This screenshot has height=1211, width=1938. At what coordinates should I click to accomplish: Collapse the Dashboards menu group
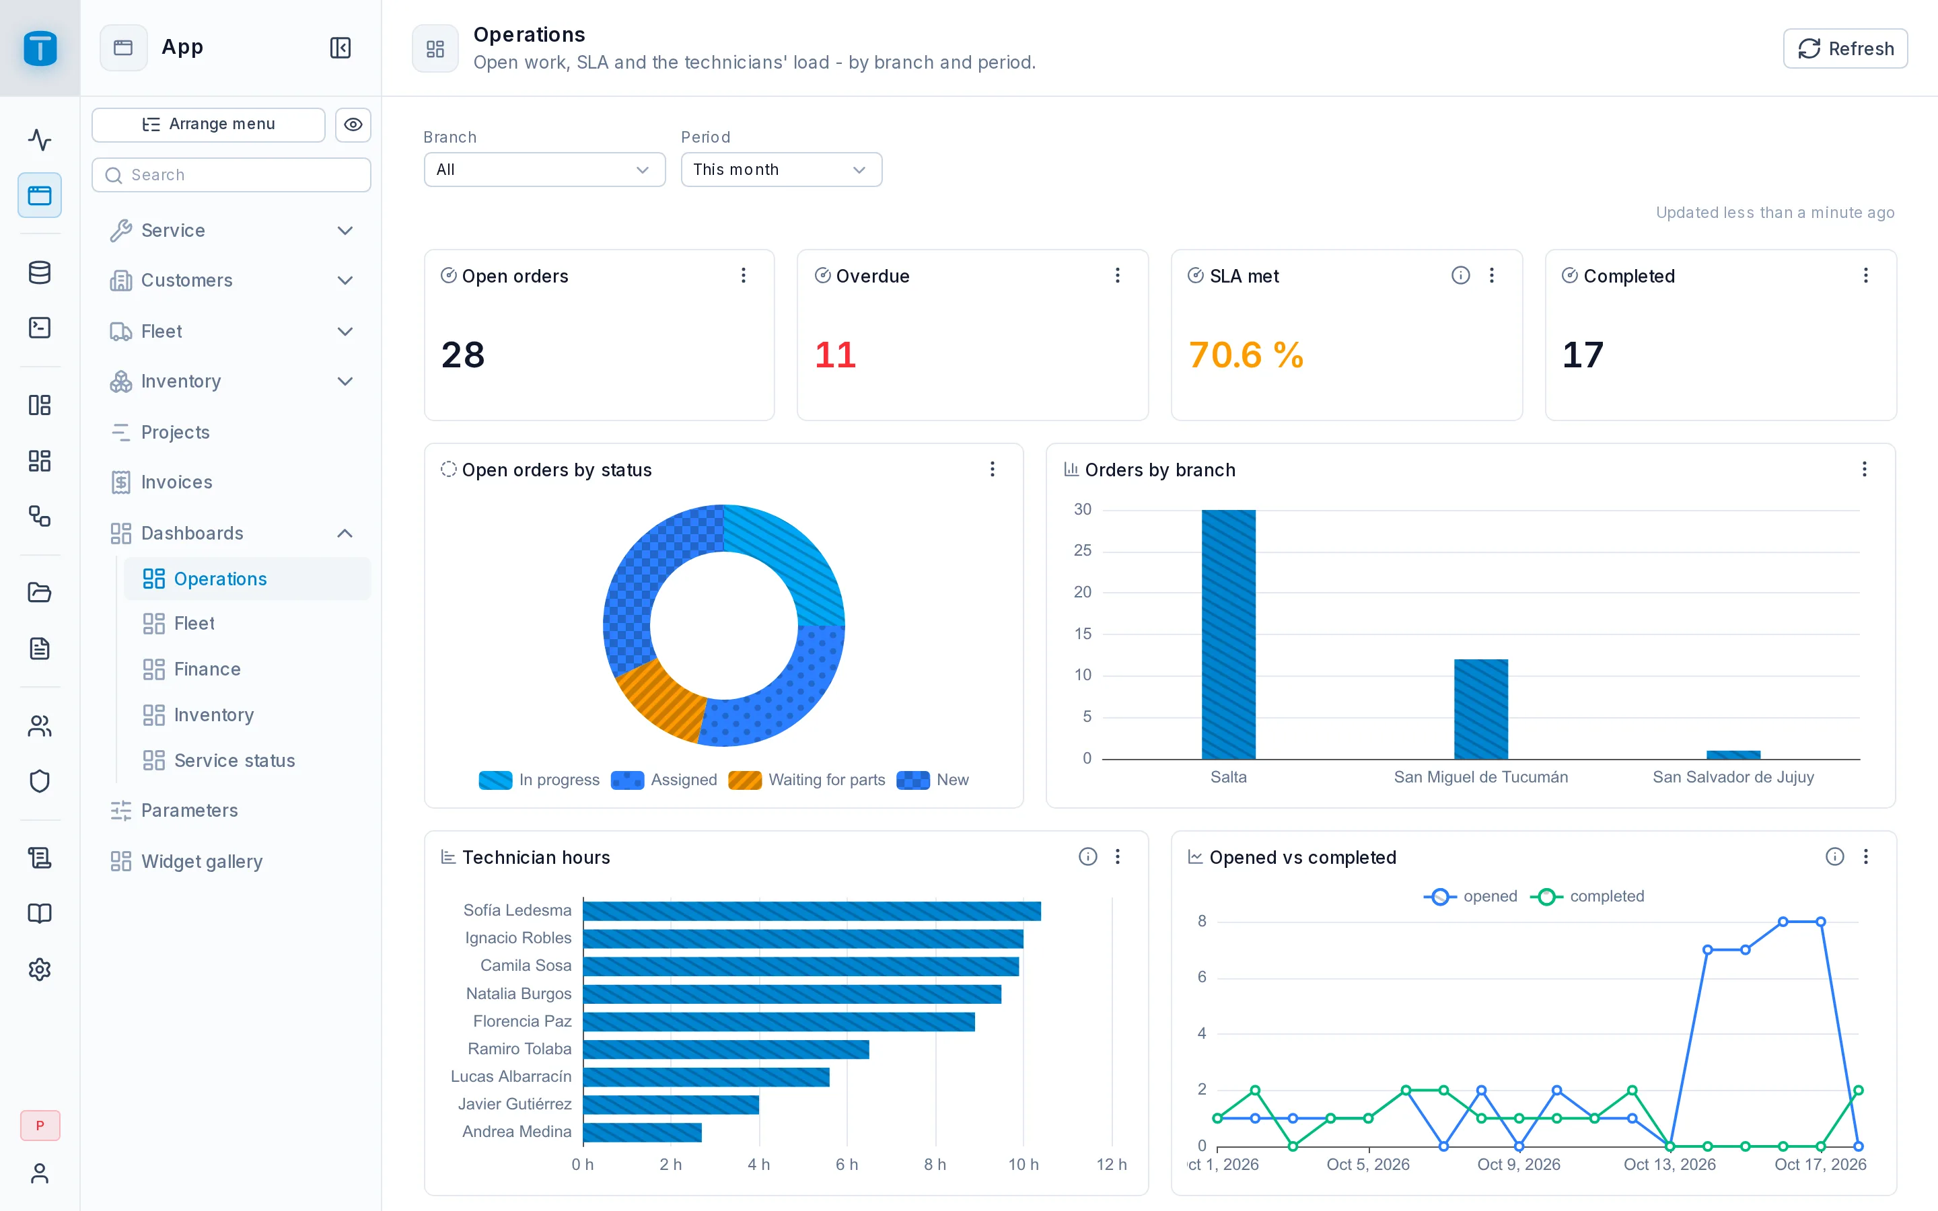[x=231, y=534]
